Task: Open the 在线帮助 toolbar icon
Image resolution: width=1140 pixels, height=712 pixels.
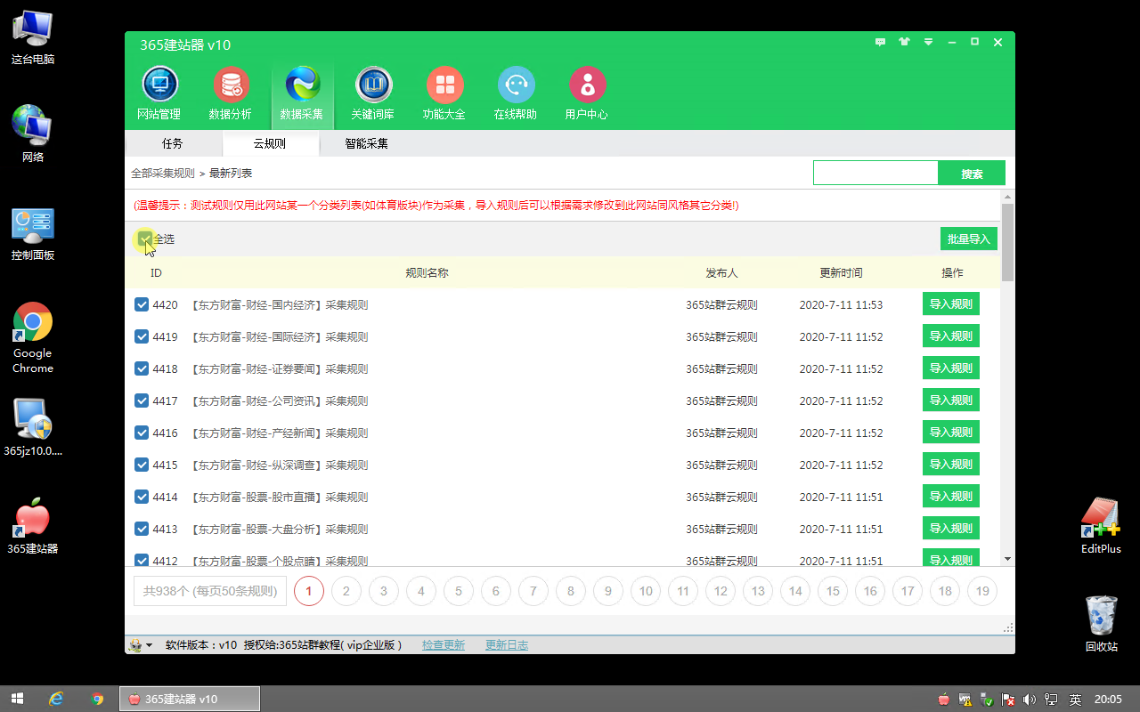Action: pos(516,93)
